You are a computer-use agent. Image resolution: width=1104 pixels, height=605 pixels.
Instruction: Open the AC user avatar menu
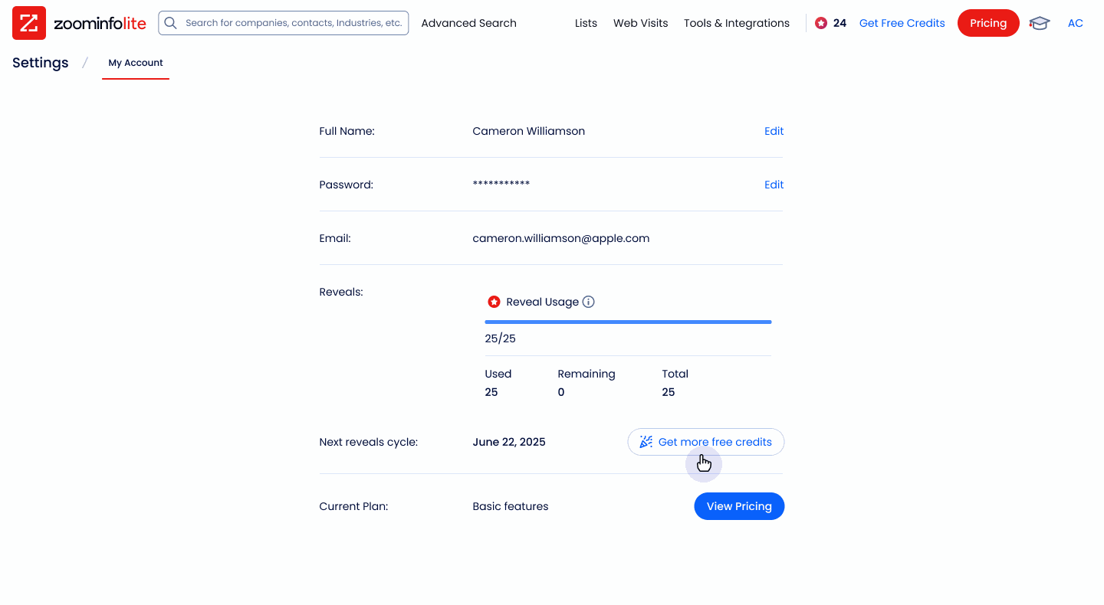[x=1076, y=23]
